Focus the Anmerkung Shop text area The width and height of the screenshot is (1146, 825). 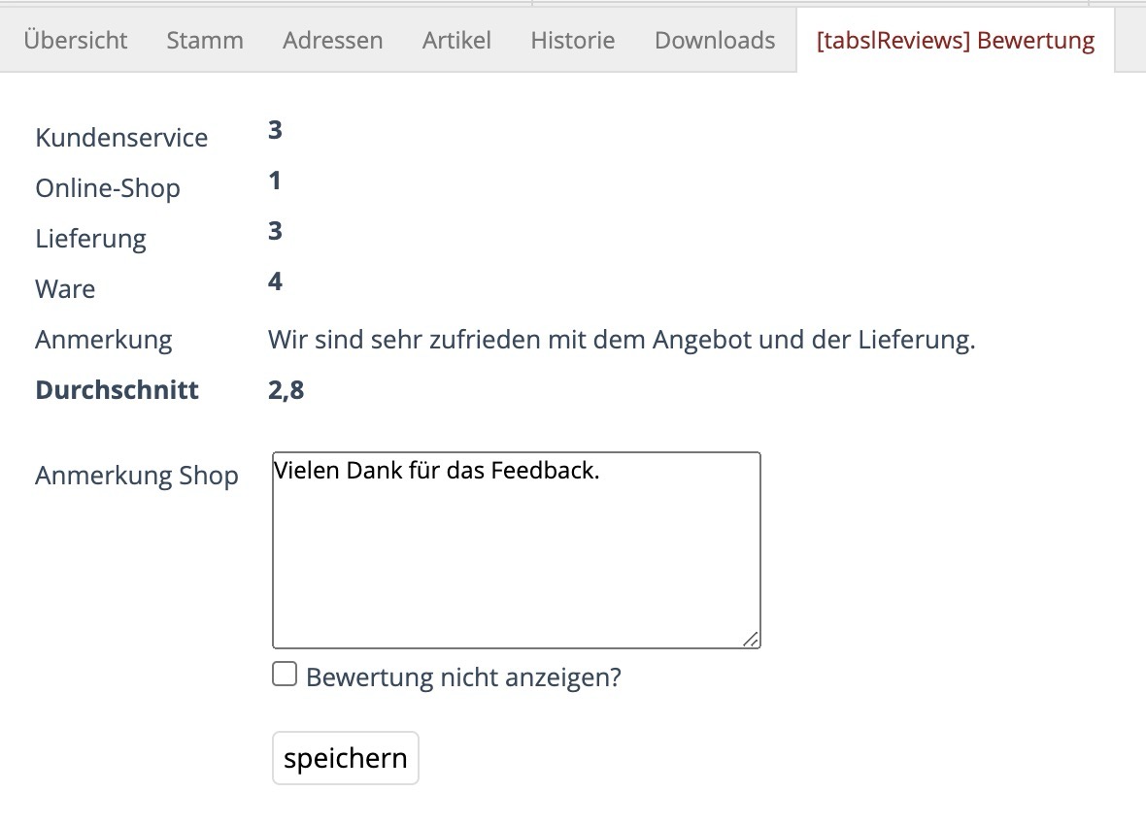click(516, 553)
